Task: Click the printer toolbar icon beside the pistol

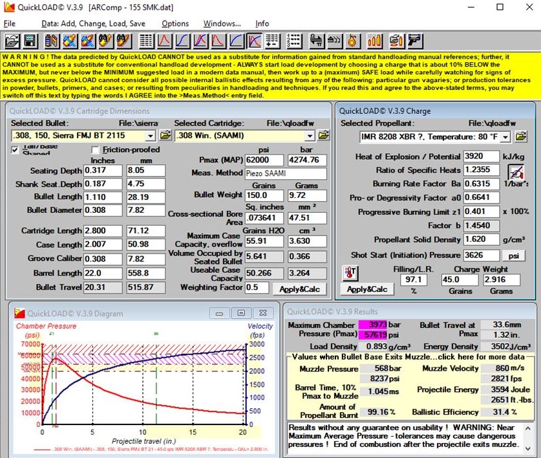Action: click(x=396, y=41)
